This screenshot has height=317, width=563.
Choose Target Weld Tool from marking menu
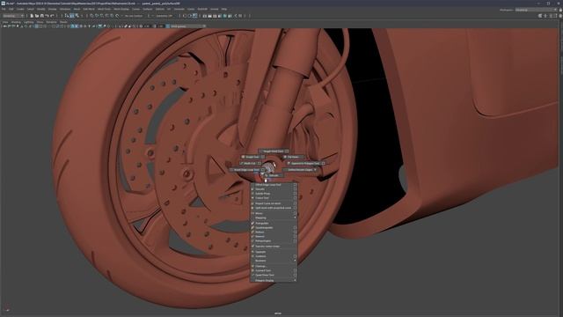pos(274,151)
